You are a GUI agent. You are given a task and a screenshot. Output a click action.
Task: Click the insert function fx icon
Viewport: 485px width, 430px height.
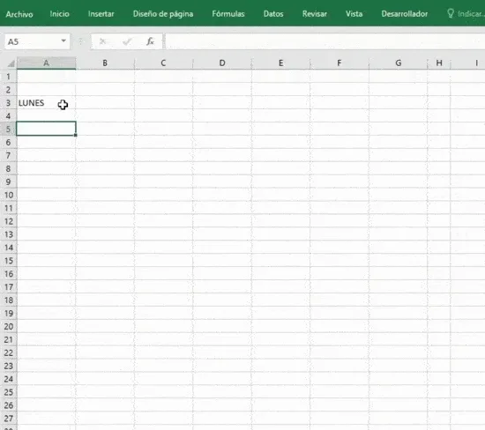pos(150,41)
